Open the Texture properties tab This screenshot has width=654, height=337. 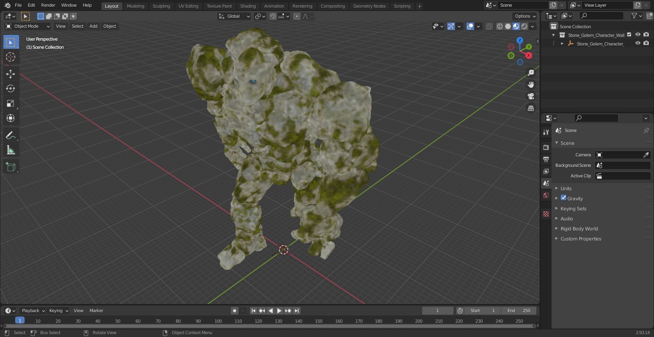[x=546, y=214]
